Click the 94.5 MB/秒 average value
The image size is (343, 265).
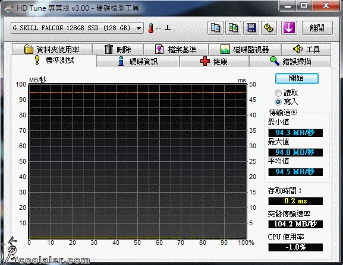(x=295, y=172)
